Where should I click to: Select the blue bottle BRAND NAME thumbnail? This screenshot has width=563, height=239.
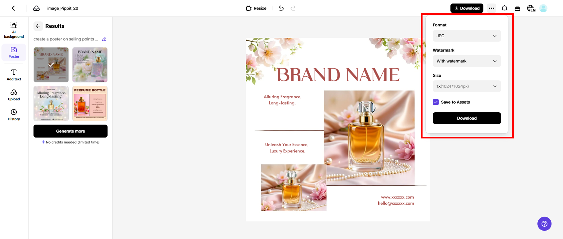(90, 65)
